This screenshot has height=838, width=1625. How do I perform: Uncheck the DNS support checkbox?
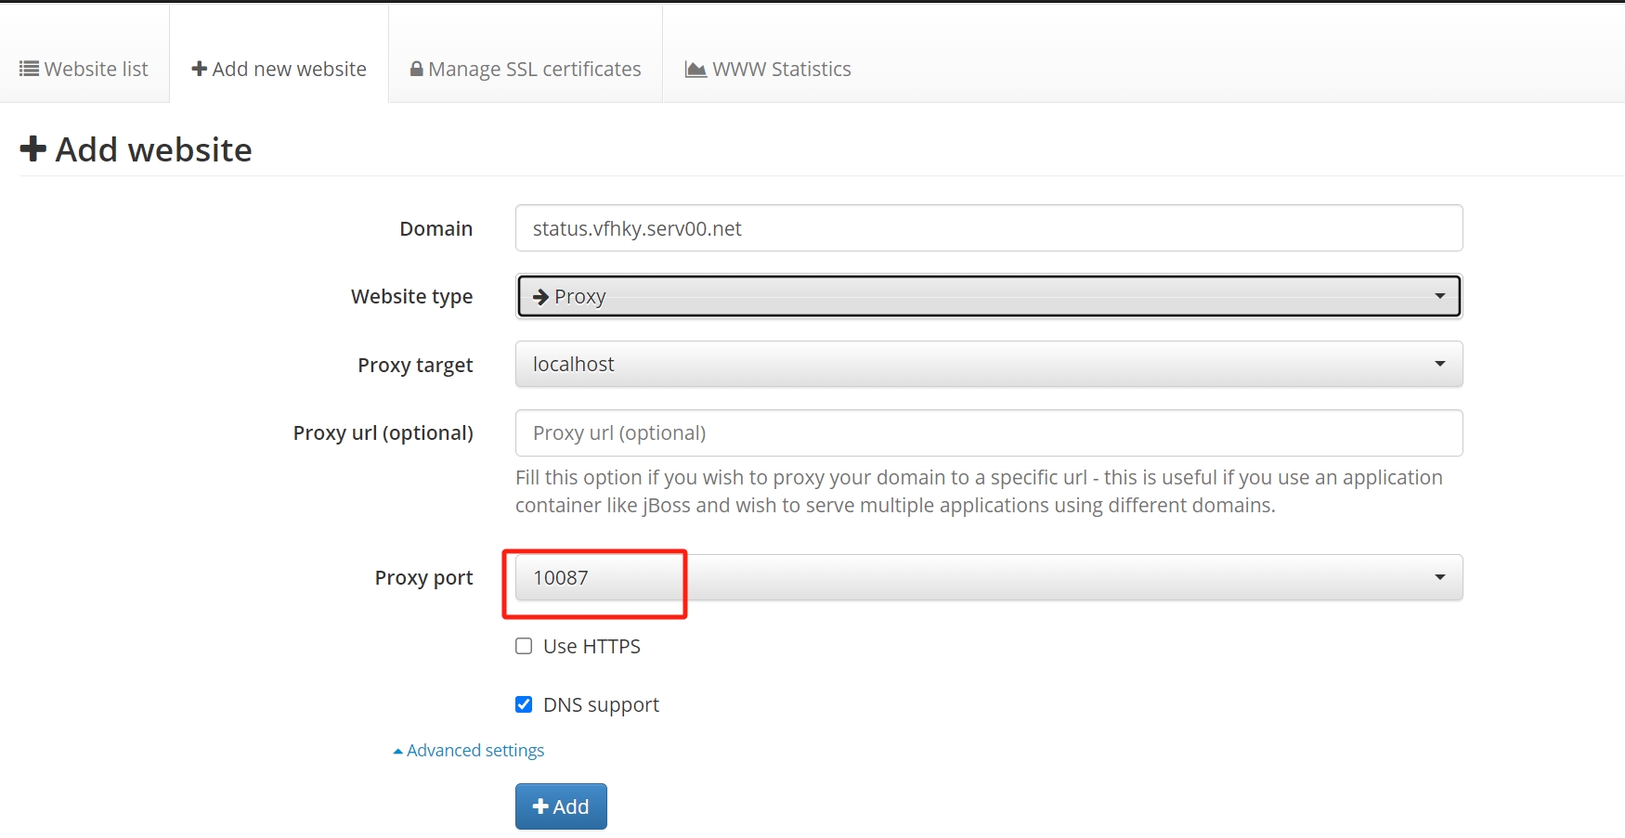[524, 704]
